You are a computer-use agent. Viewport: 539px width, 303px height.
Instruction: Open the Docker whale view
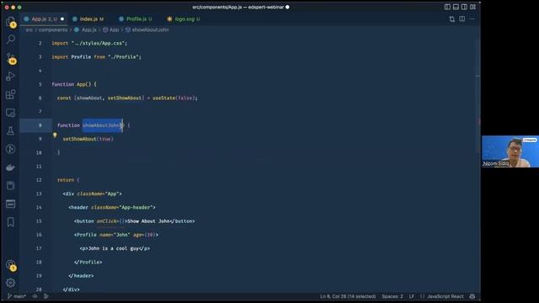(x=11, y=167)
